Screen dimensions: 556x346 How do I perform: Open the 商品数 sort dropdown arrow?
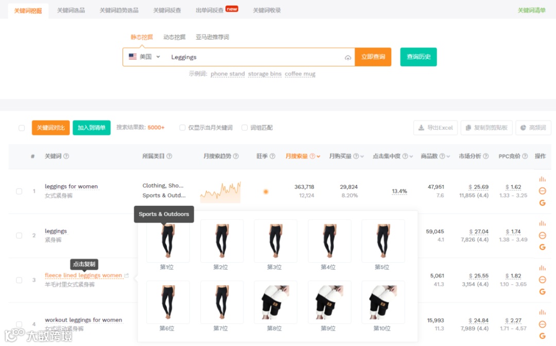tap(448, 157)
